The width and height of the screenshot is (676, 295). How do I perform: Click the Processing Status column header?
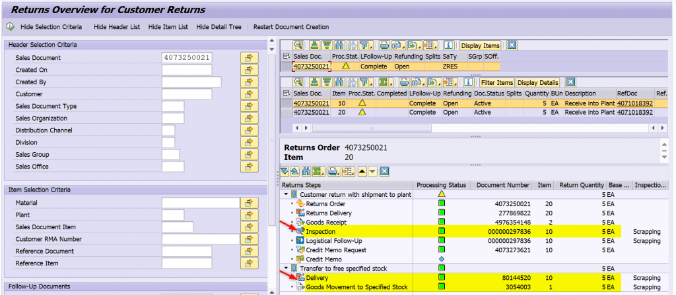tap(441, 185)
